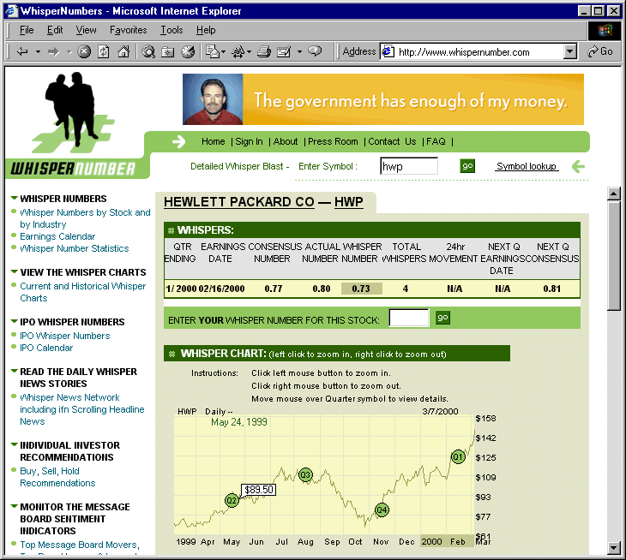Screen dimensions: 626x560
Task: Stop page loading with the Stop icon
Action: 84,51
